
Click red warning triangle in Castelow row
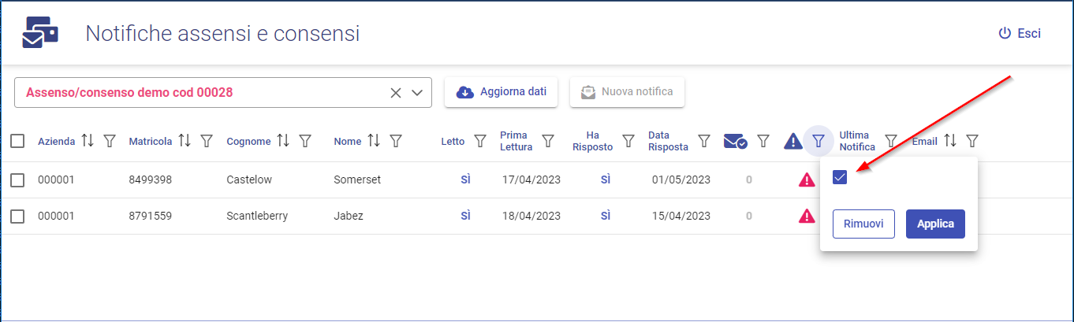[806, 180]
